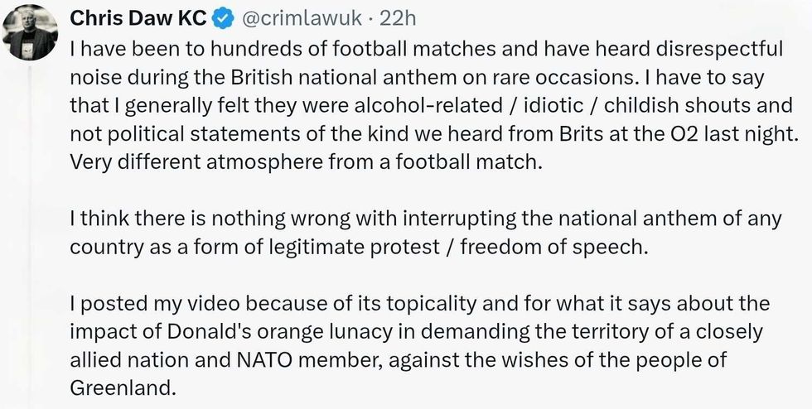Click the blue verified badge icon
This screenshot has height=409, width=812.
point(222,18)
